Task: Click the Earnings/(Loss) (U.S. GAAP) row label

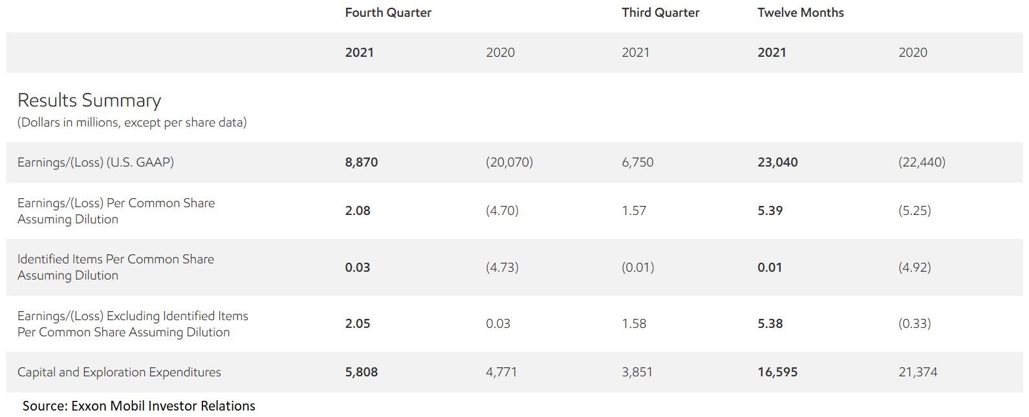Action: (x=96, y=162)
